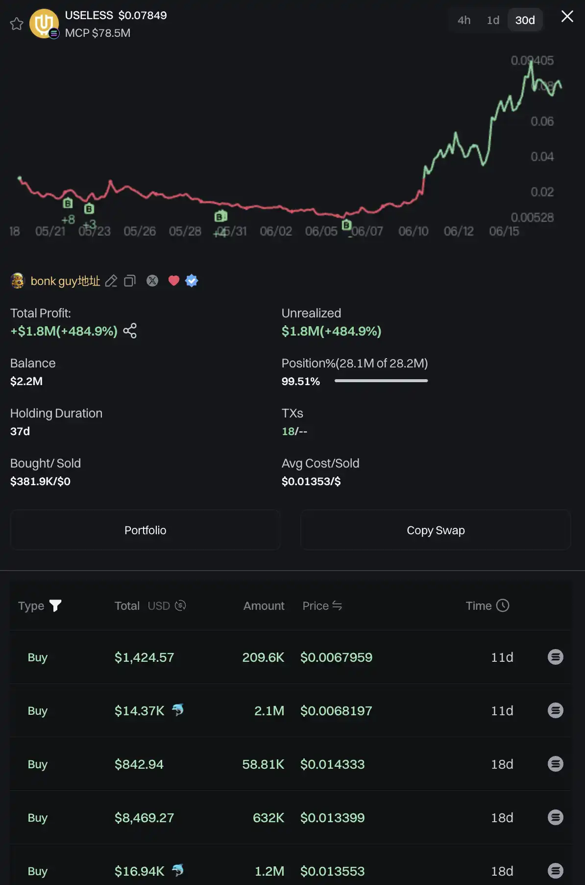Image resolution: width=585 pixels, height=885 pixels.
Task: Change the Time column format
Action: (x=503, y=606)
